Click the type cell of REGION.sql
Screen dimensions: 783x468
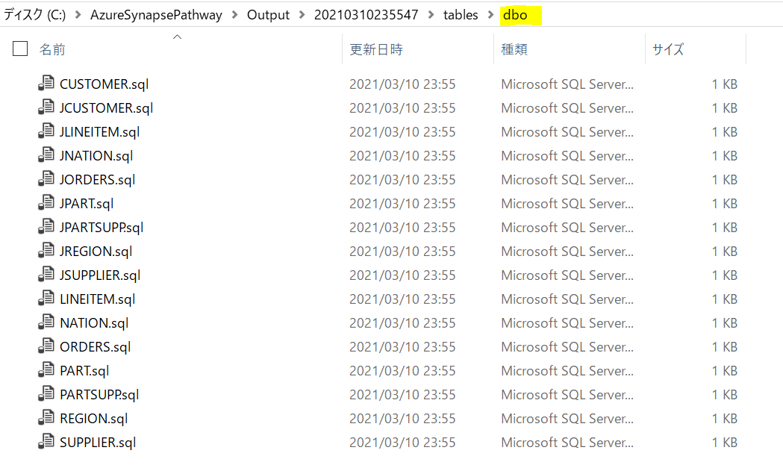point(567,419)
